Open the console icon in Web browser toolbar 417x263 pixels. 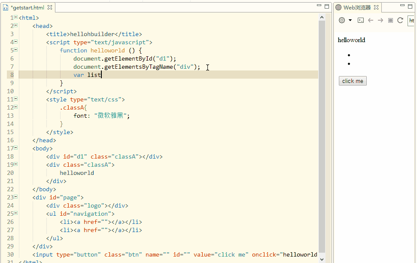point(361,20)
